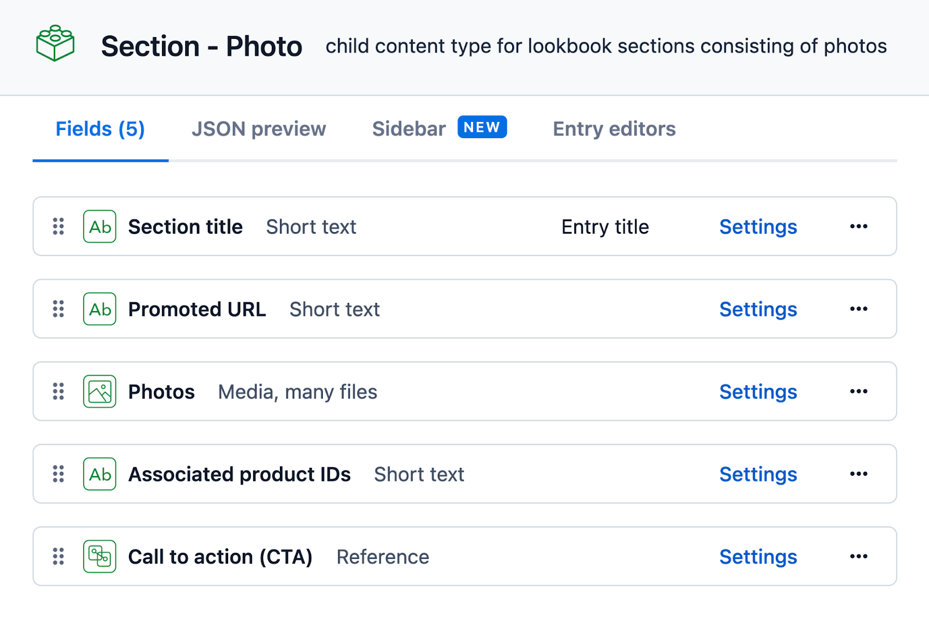Open Settings for Section title field

758,227
